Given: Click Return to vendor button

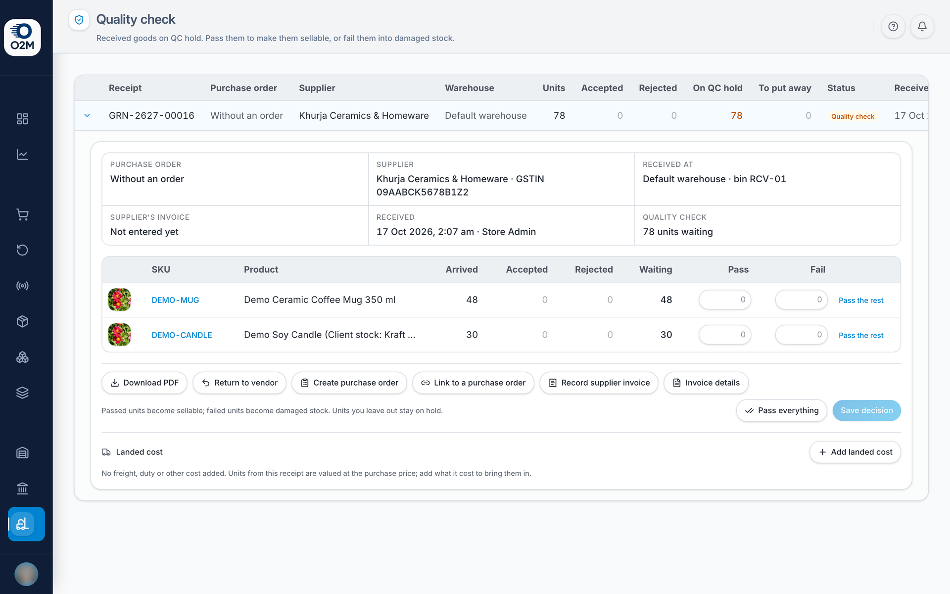Looking at the screenshot, I should click(x=239, y=383).
